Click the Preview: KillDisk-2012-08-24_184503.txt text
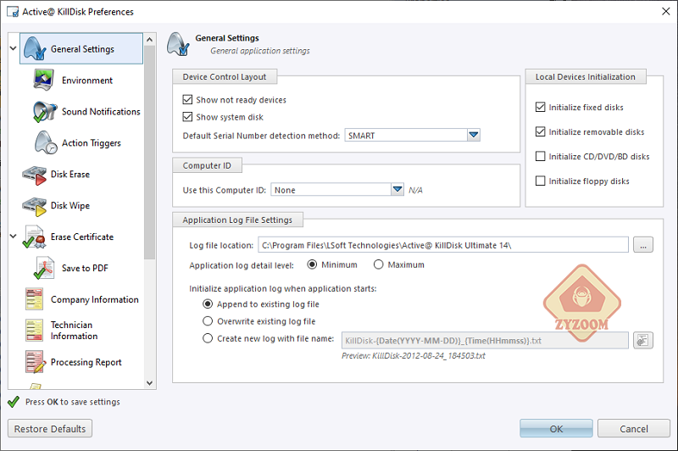The image size is (678, 451). click(x=414, y=356)
